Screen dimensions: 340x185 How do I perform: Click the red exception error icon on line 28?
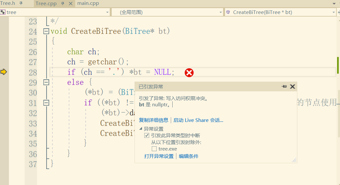click(x=189, y=73)
